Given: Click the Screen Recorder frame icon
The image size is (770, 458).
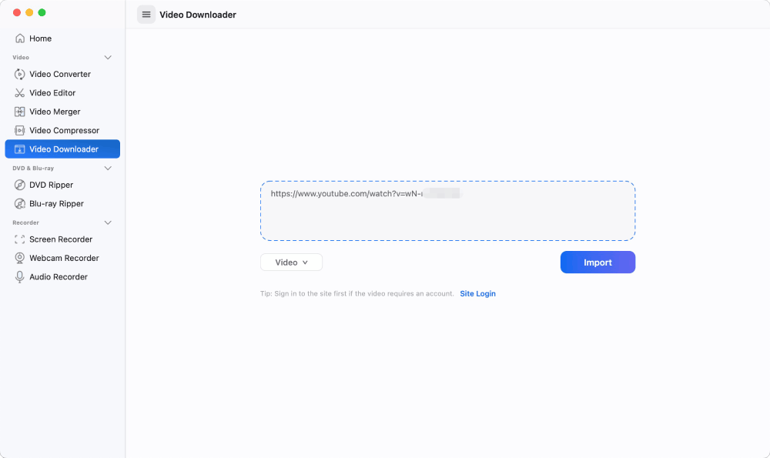Looking at the screenshot, I should tap(20, 239).
